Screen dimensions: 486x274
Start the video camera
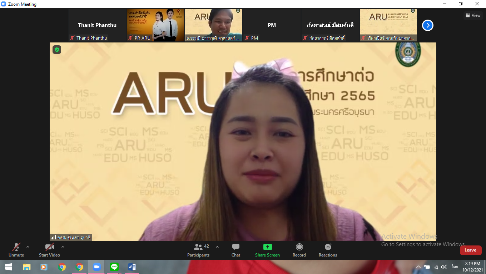(x=49, y=250)
